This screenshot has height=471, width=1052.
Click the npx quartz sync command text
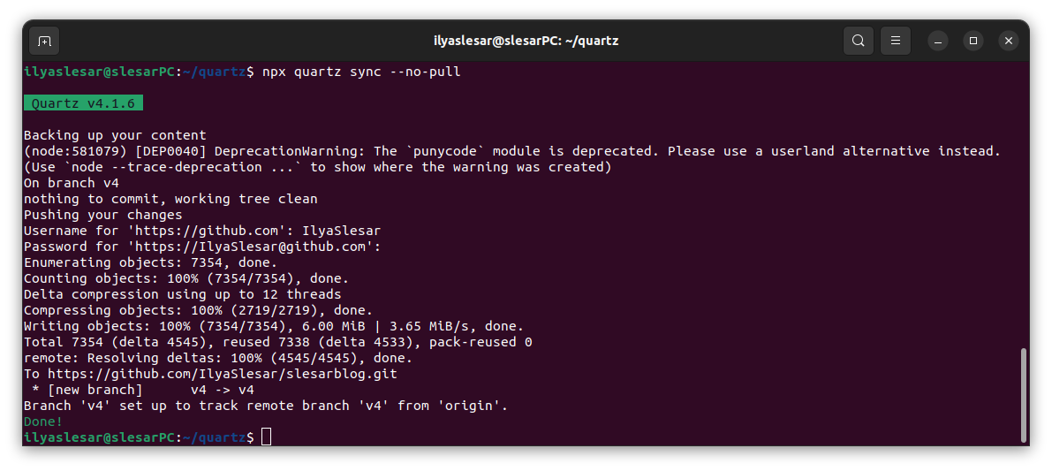(361, 71)
